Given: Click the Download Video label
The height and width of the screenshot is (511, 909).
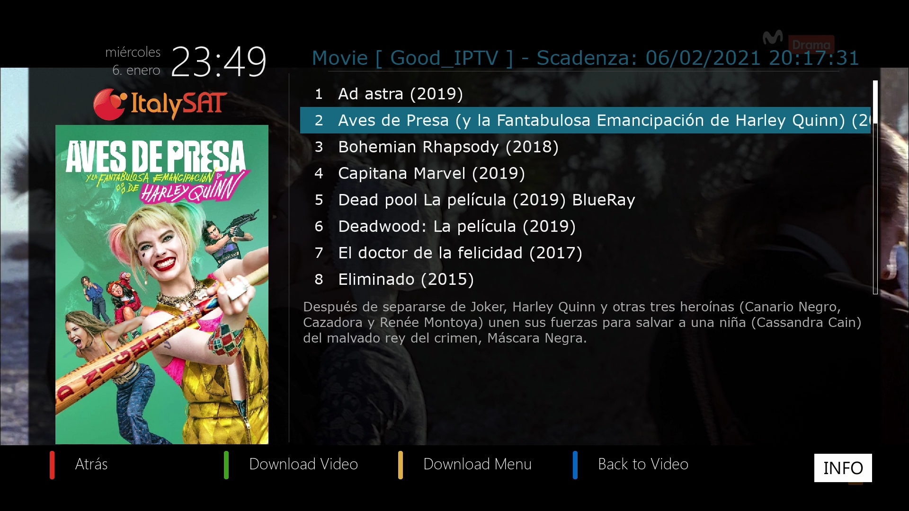Looking at the screenshot, I should point(303,464).
